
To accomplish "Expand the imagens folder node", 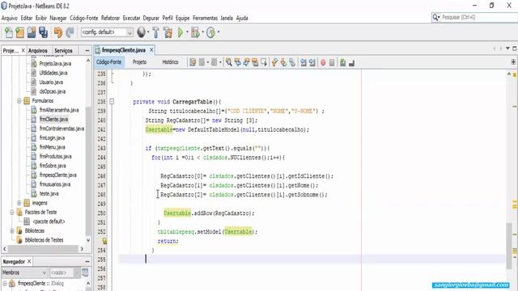I will click(x=19, y=203).
